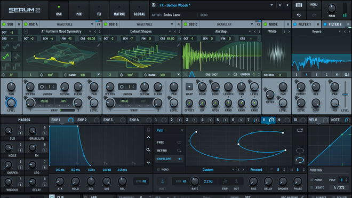This screenshot has height=198, width=352.
Task: Enable the LEGATO checkbox
Action: [311, 187]
